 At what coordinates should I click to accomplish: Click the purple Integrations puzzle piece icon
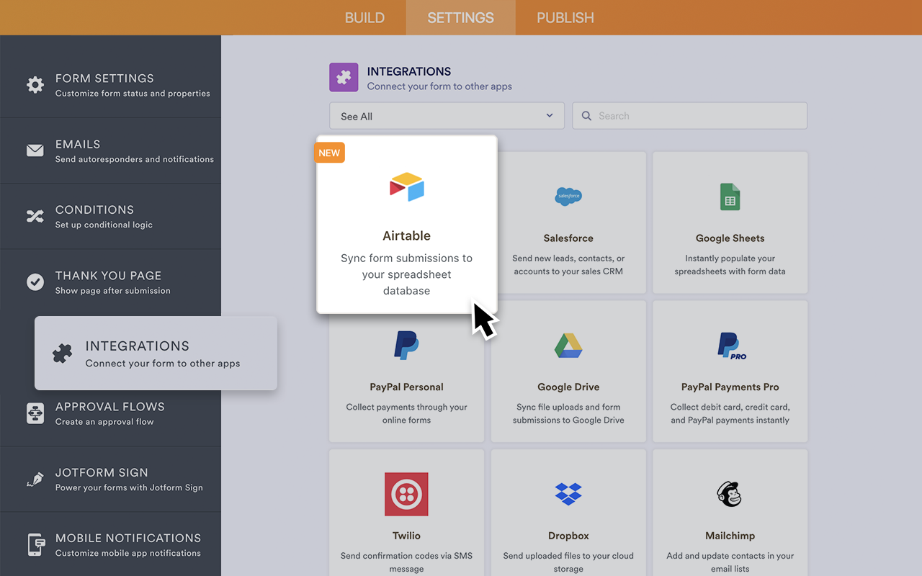344,77
